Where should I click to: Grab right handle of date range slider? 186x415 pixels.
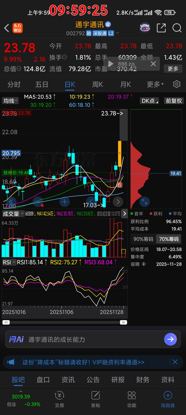tap(123, 322)
